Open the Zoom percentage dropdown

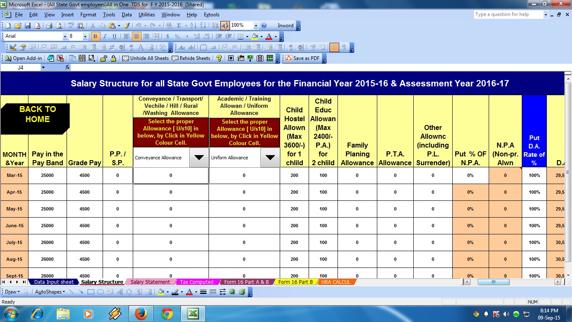256,26
